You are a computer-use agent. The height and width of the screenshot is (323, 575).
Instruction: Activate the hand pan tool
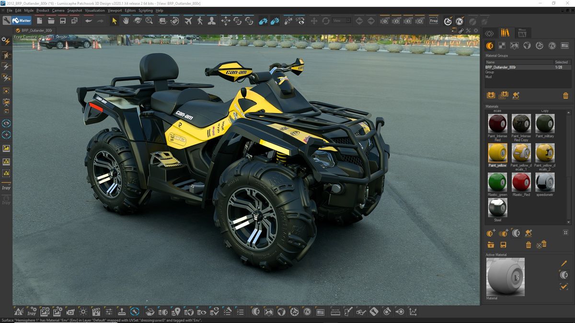pos(126,21)
